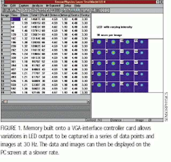Click the first icon in the toolbar
171x162 pixels.
point(4,10)
